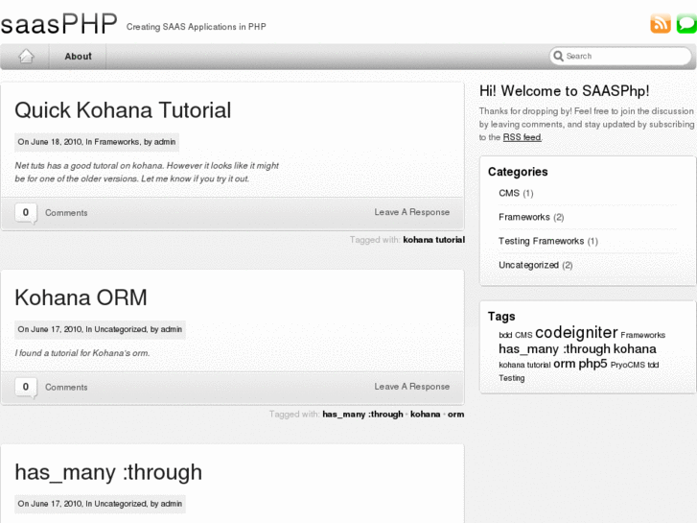Open kohana tag under Kohana ORM post

(425, 415)
